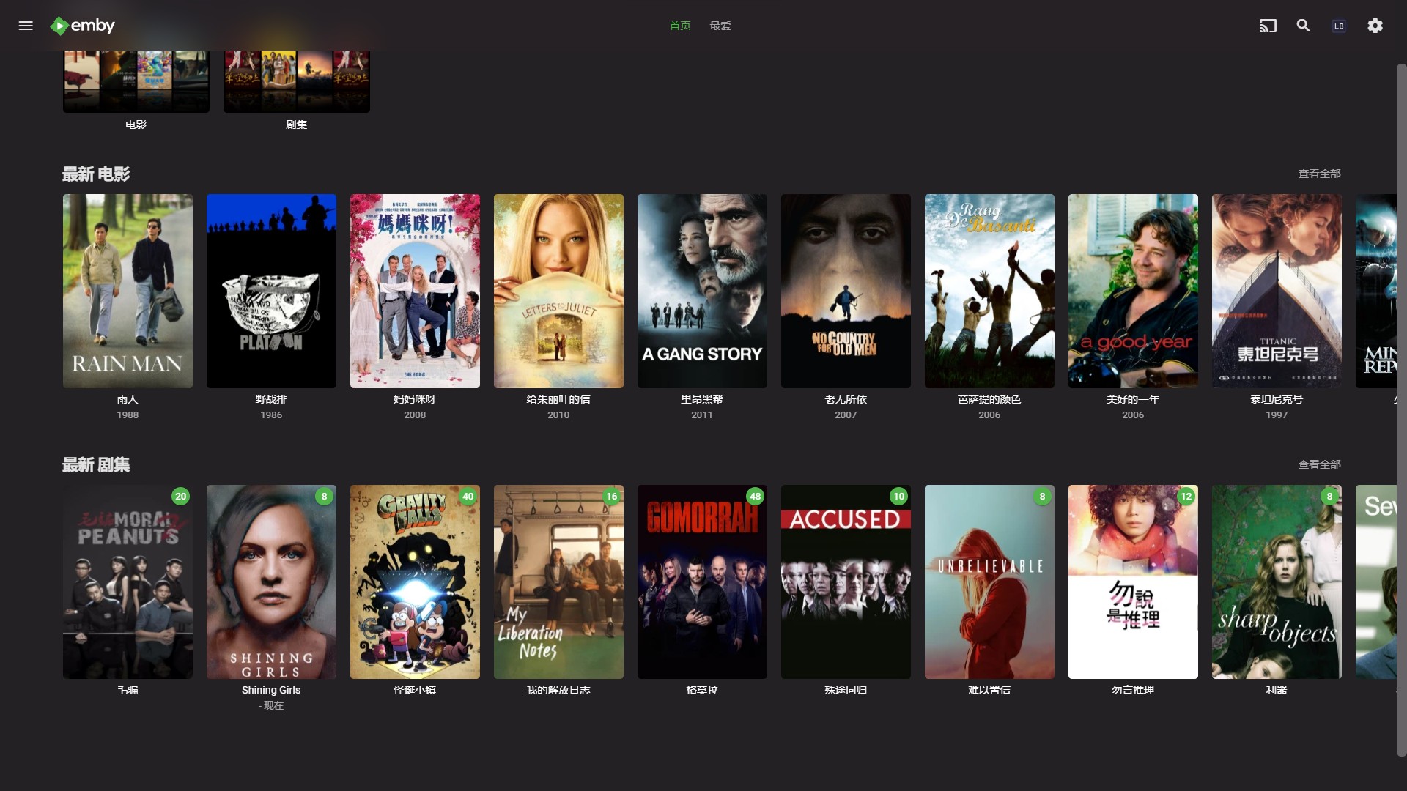
Task: Open the Sharp Objects series poster
Action: point(1277,582)
